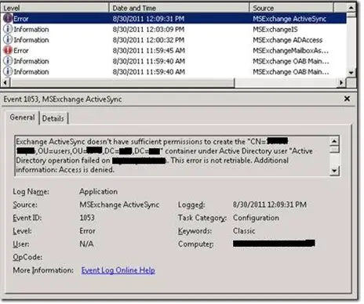Click the horizontal scrollbar thumb of event list
Viewport: 364px width, 304px height.
[122, 83]
